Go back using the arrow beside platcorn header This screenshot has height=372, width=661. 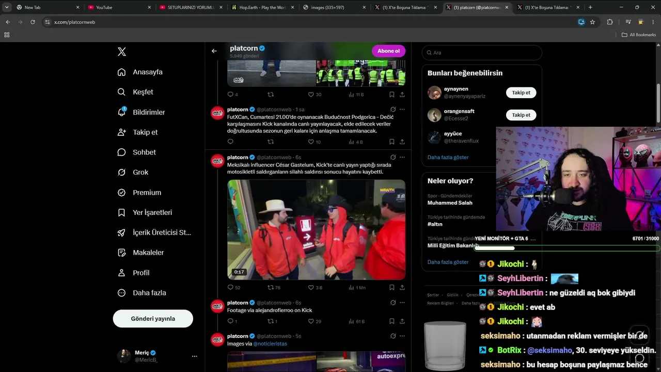click(214, 51)
